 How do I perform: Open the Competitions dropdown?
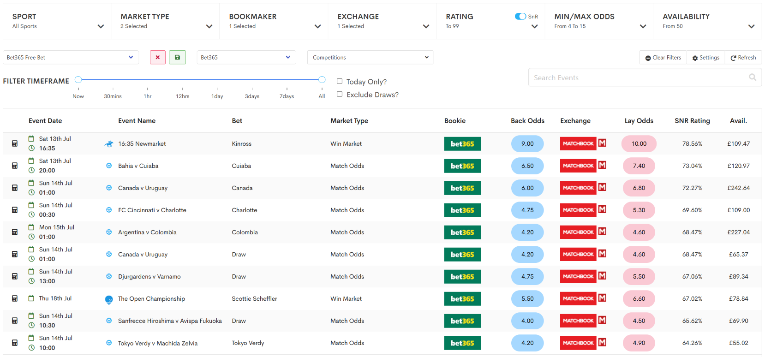370,57
